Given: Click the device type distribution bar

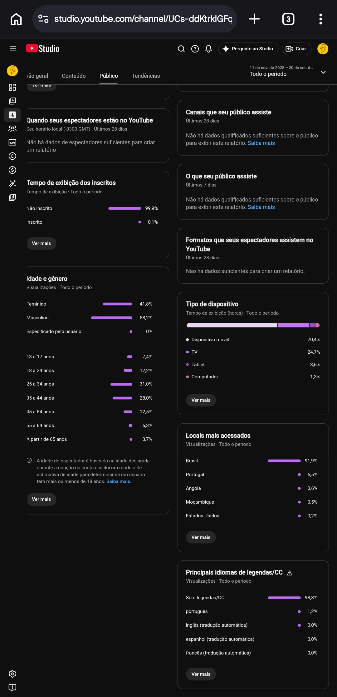Looking at the screenshot, I should [x=253, y=325].
